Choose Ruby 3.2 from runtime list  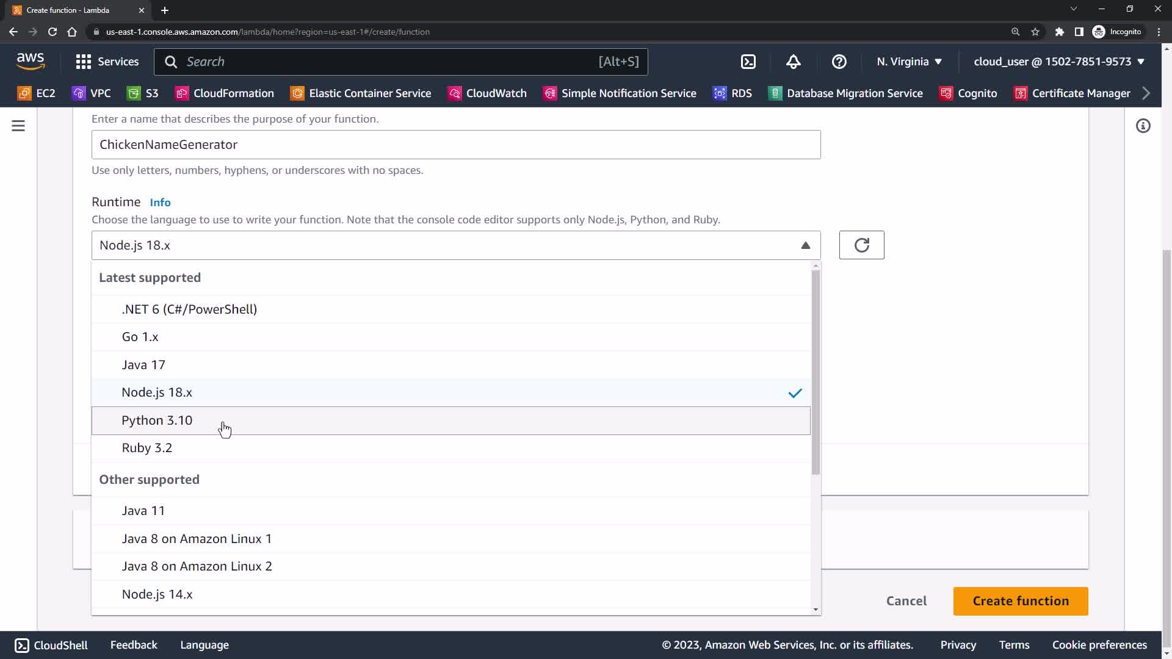(x=147, y=448)
